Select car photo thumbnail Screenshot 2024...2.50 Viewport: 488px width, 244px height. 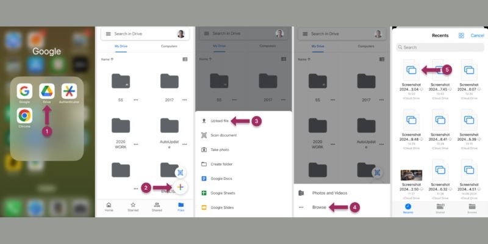pyautogui.click(x=411, y=175)
